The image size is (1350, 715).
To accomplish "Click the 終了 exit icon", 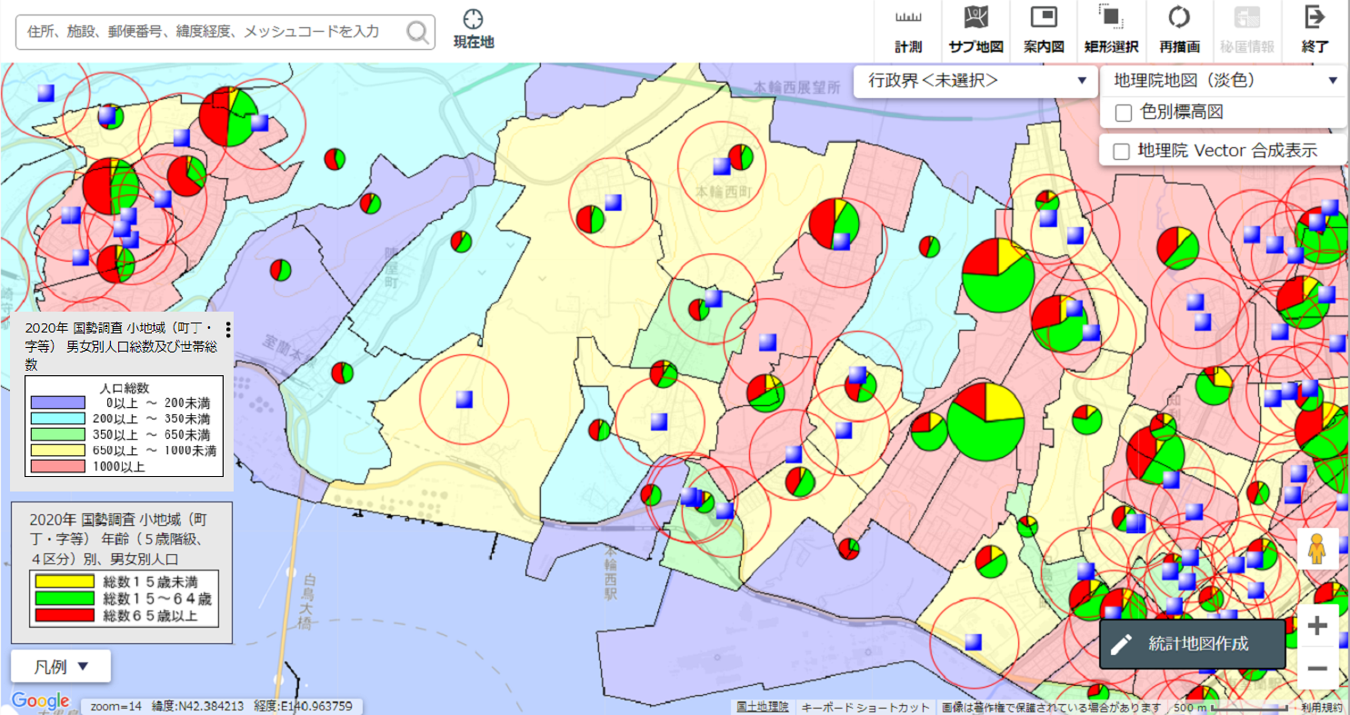I will tap(1315, 18).
